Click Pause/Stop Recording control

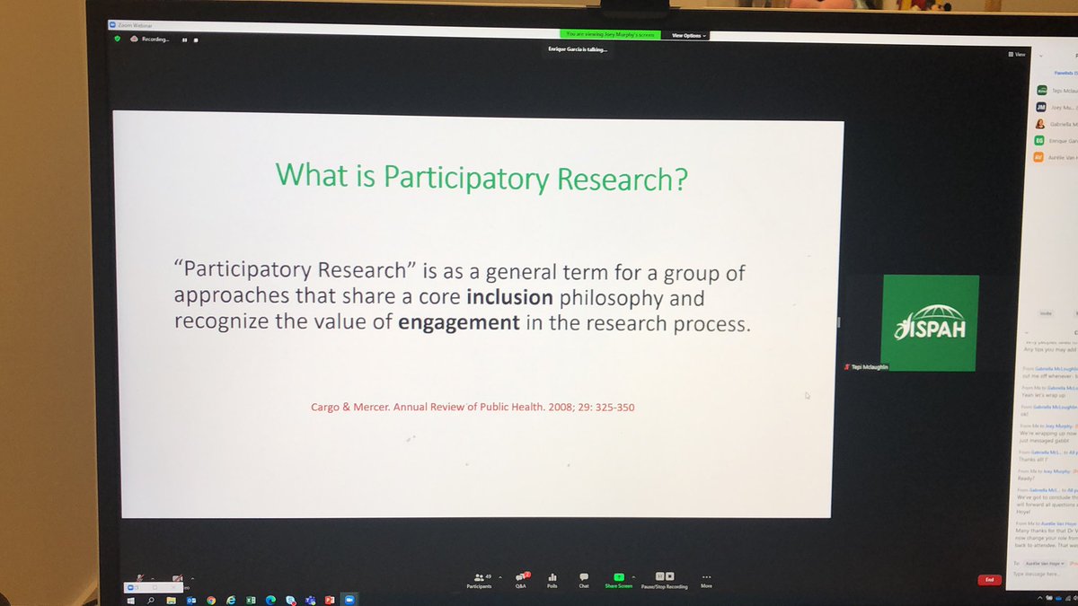[x=665, y=580]
